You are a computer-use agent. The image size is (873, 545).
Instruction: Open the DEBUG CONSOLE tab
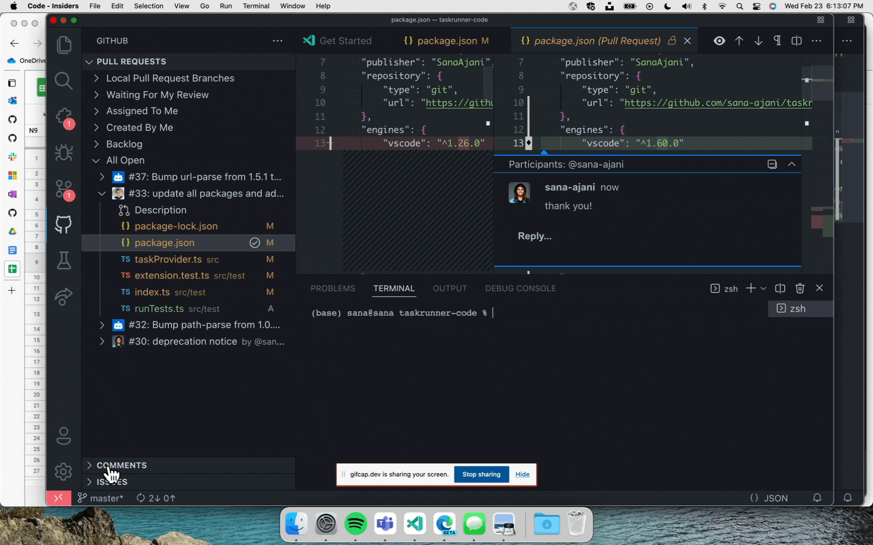pyautogui.click(x=520, y=289)
